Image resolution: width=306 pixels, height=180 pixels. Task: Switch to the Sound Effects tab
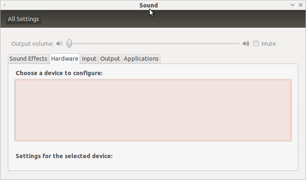[28, 59]
